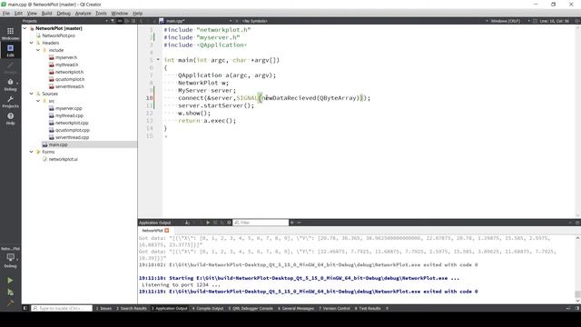
Task: Open the File menu
Action: point(6,14)
